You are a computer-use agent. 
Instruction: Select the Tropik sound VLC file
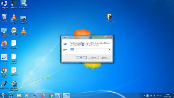tap(24, 31)
